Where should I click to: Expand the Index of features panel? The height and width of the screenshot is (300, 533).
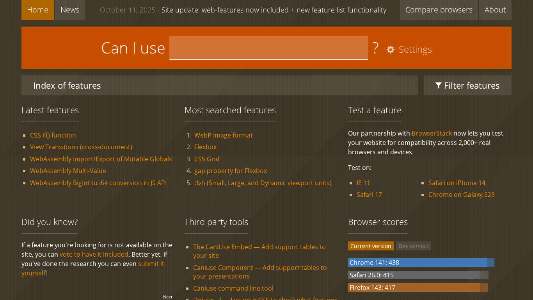click(x=219, y=86)
